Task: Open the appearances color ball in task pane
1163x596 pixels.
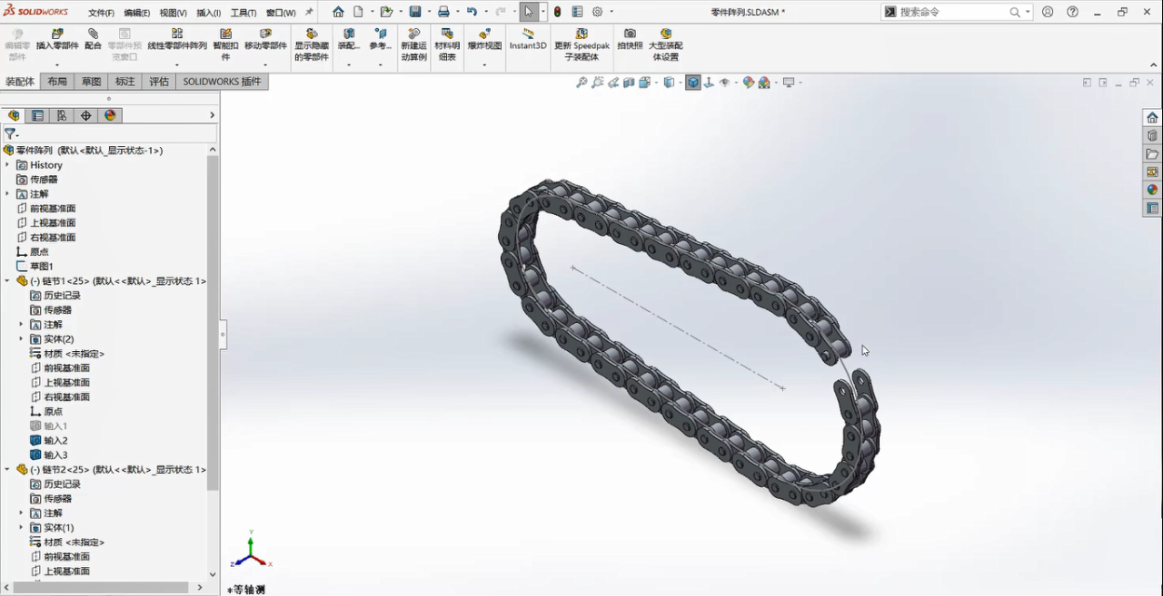Action: point(1152,190)
